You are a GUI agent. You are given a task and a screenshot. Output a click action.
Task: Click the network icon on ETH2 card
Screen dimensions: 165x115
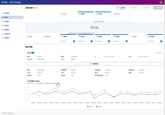[80, 14]
